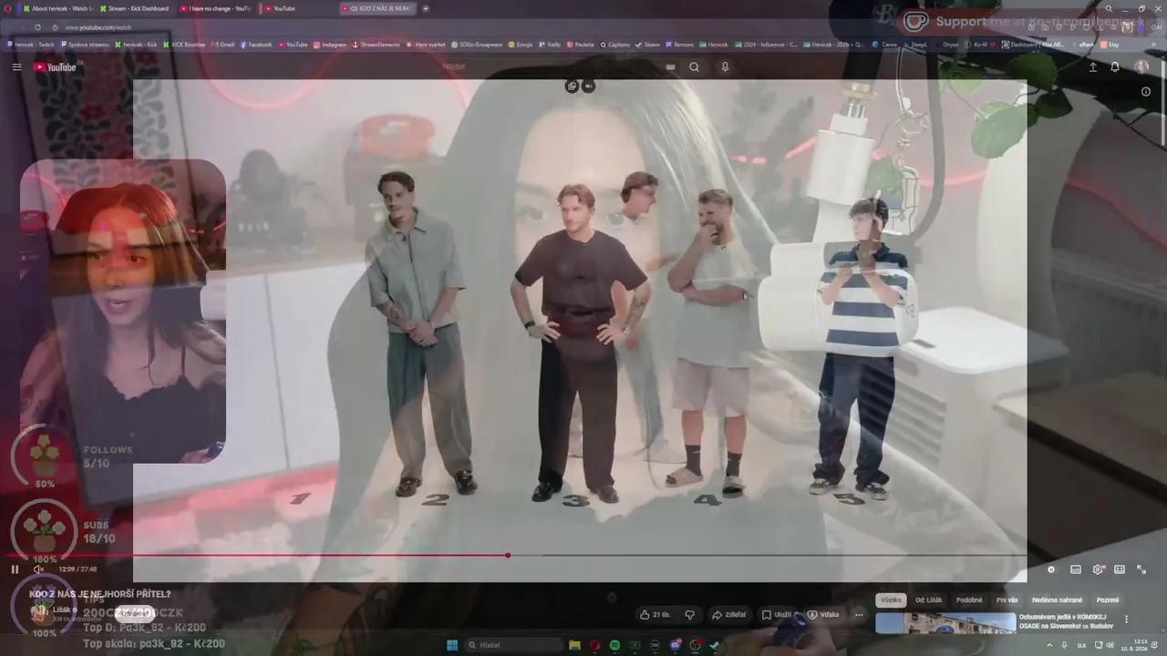Click the Vďaka thanks button

click(x=823, y=615)
